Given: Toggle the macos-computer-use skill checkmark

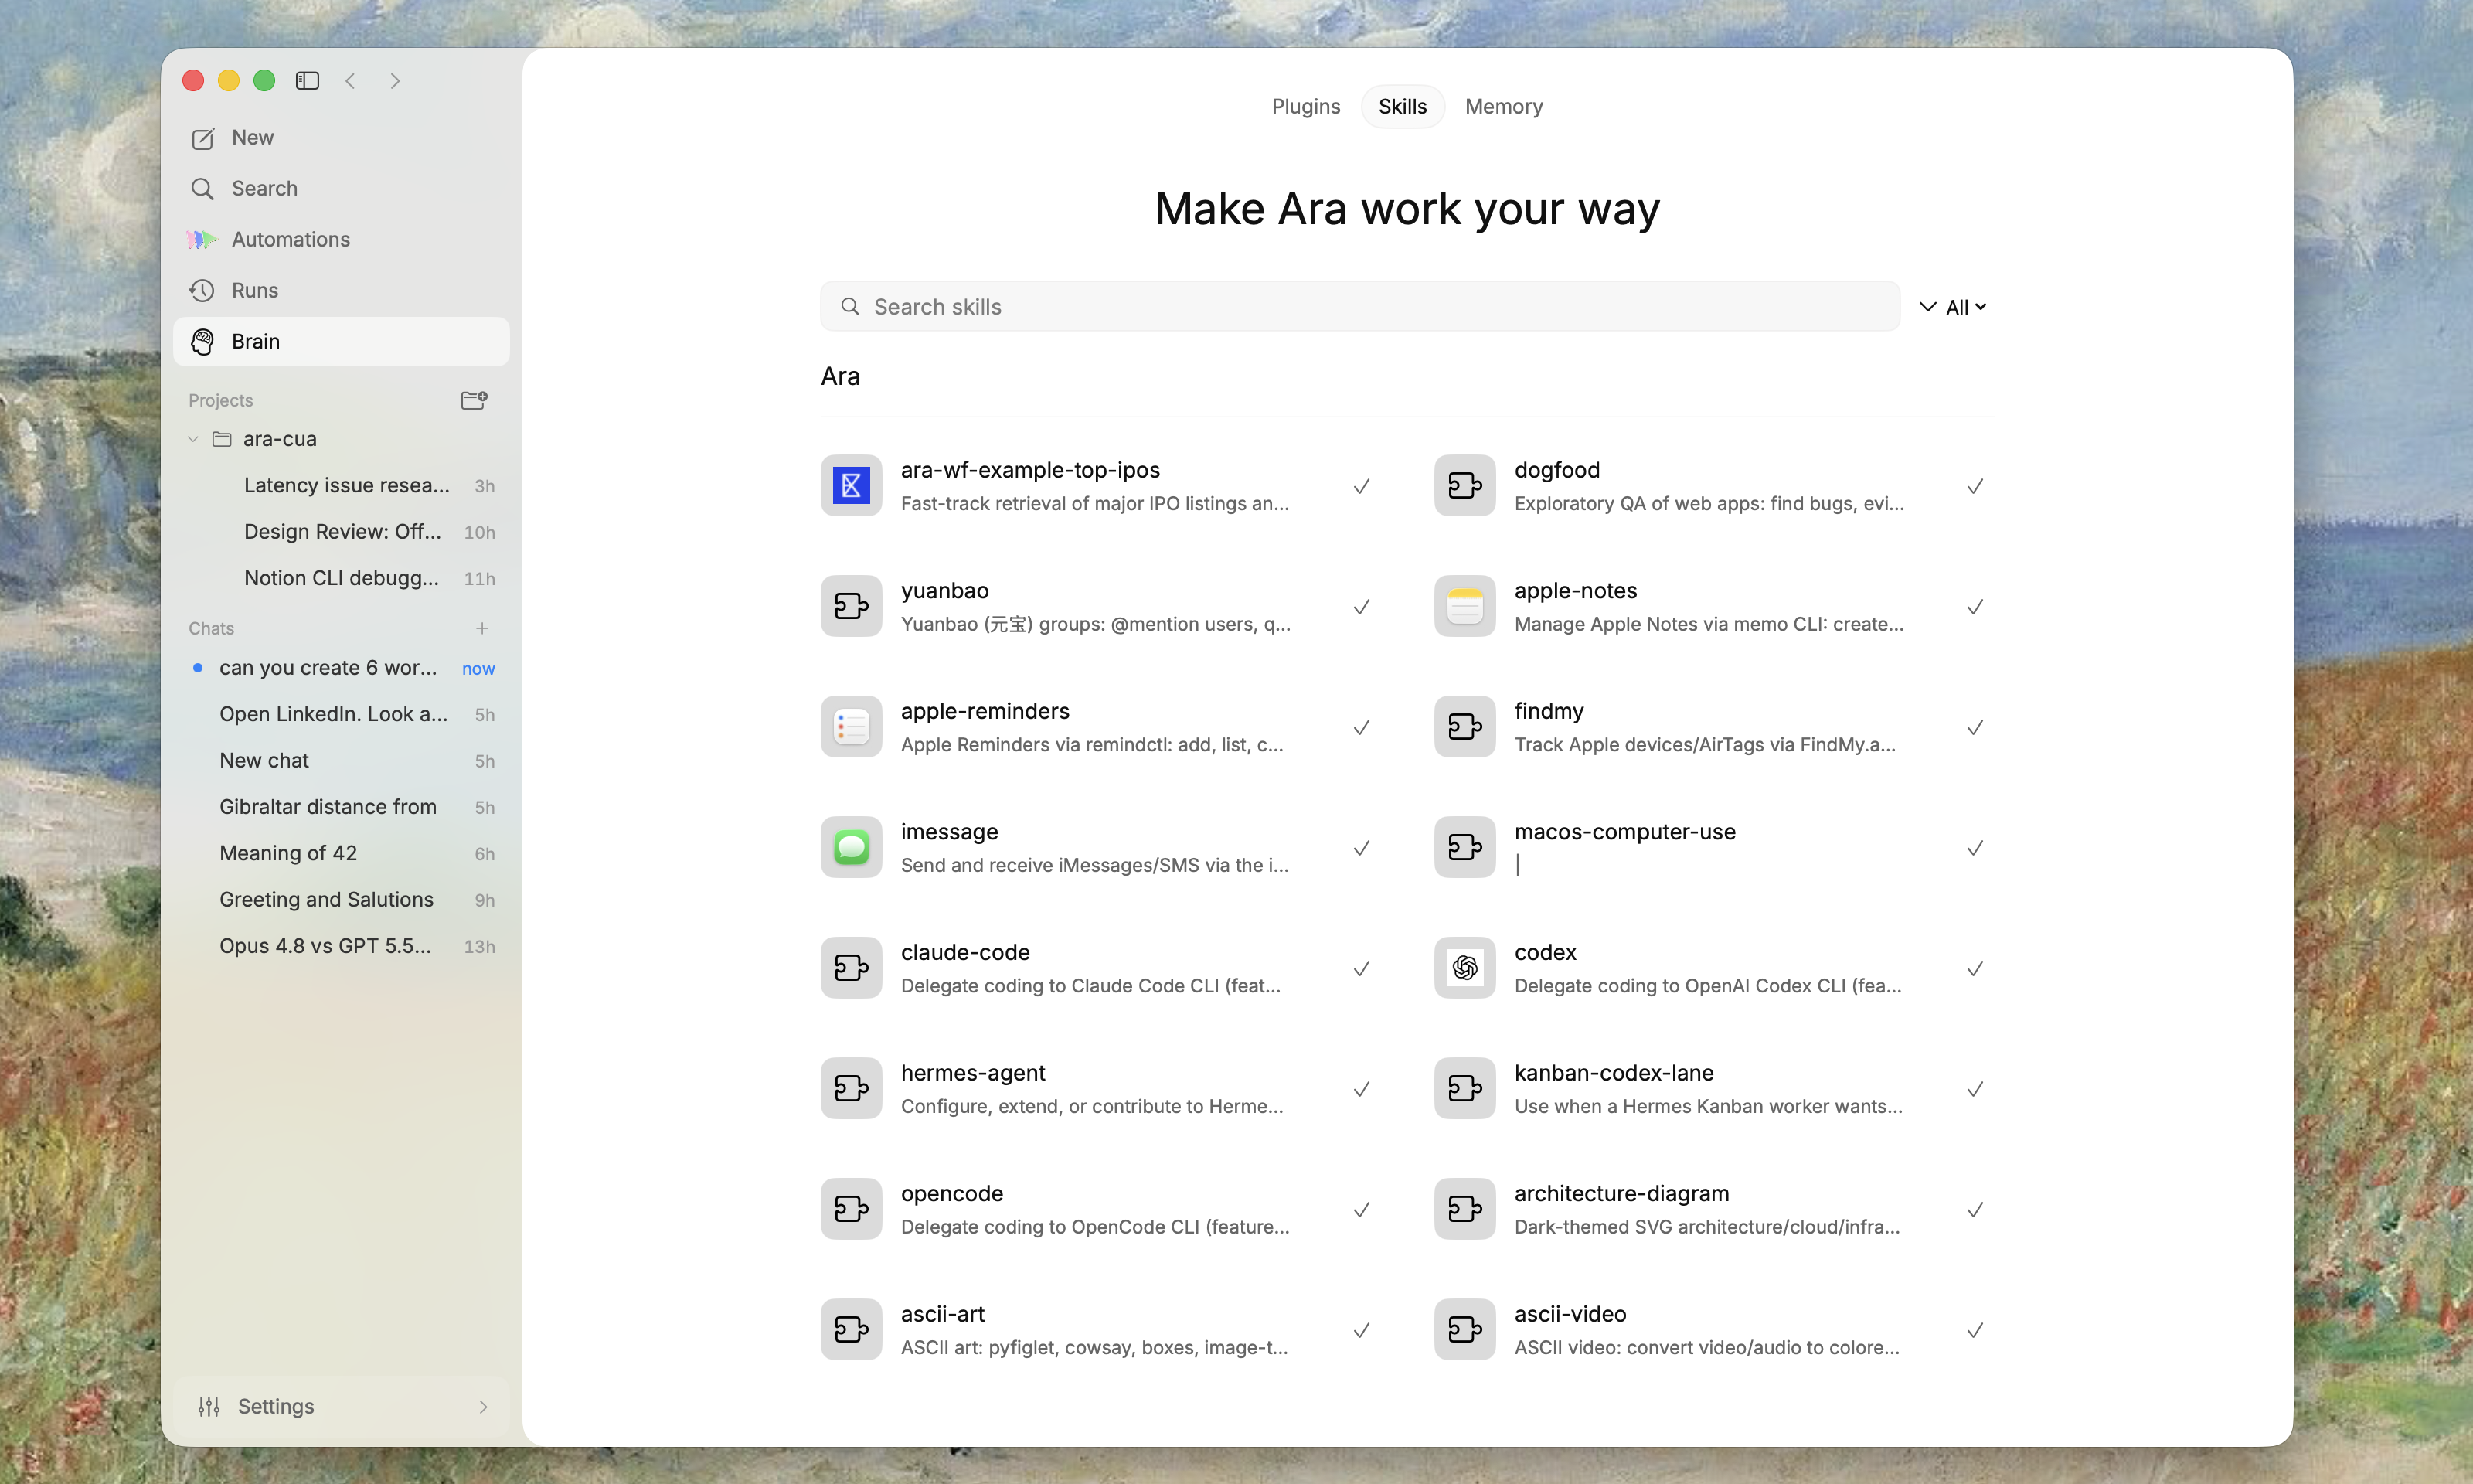Looking at the screenshot, I should [1975, 849].
